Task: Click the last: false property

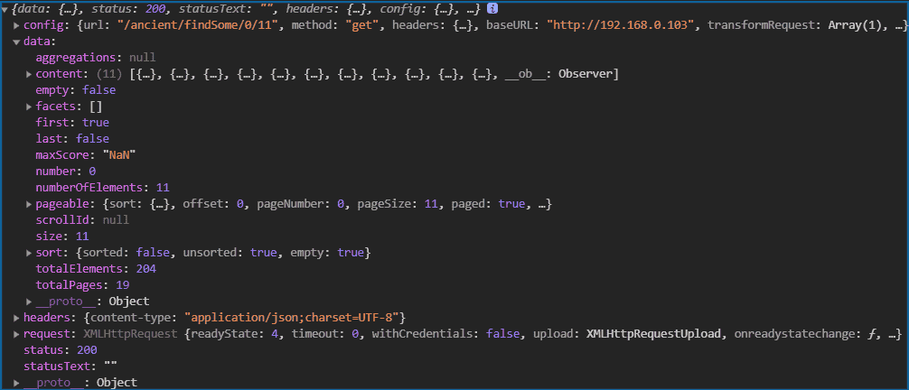Action: point(72,139)
